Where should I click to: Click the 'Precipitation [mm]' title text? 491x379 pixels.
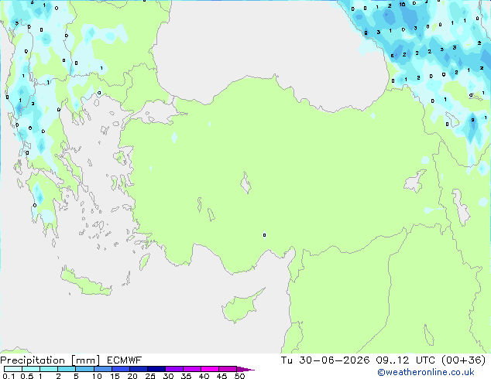[x=50, y=360]
